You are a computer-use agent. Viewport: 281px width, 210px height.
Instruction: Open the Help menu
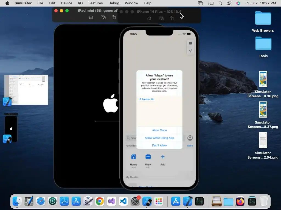click(147, 3)
